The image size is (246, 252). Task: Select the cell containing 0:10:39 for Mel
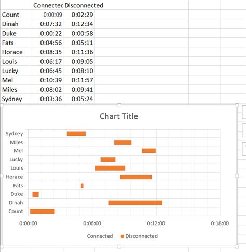tap(48, 80)
